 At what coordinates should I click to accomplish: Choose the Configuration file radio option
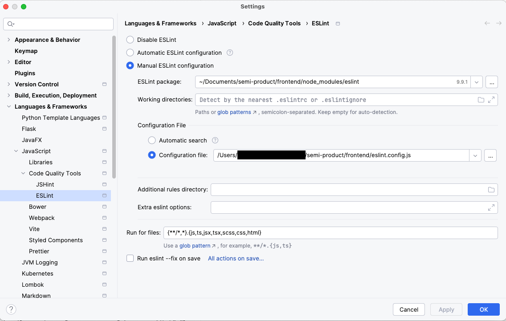click(x=152, y=155)
